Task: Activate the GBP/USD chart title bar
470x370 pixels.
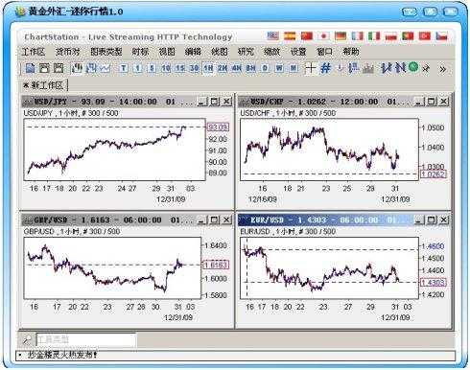Action: point(108,220)
